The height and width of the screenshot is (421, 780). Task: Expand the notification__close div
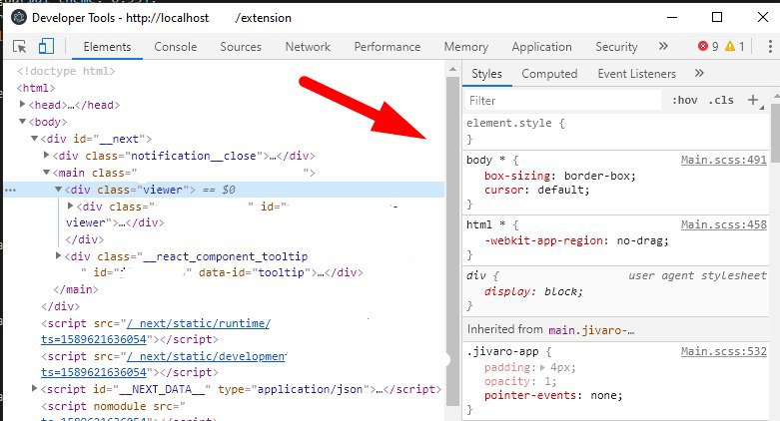46,155
